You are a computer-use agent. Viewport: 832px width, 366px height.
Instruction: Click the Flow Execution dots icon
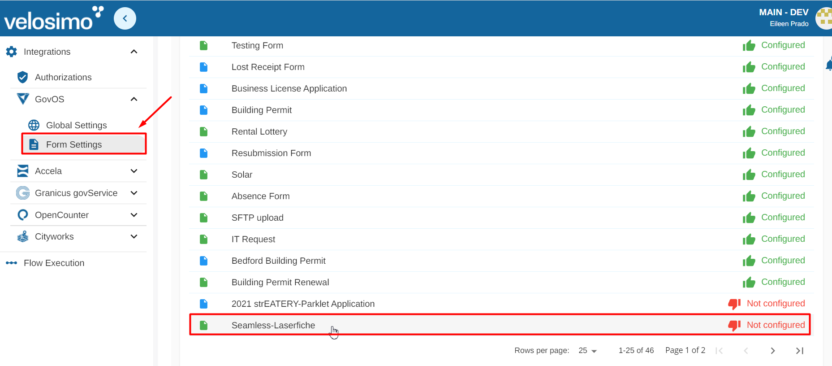click(12, 263)
